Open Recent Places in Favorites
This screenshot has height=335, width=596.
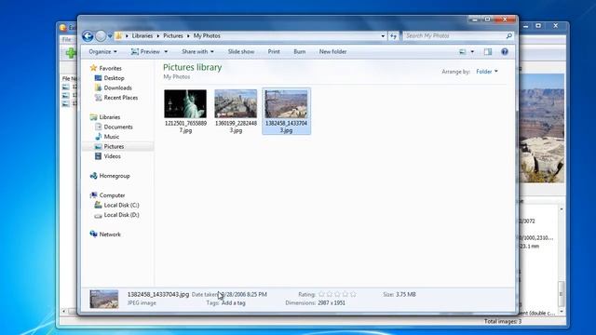(x=121, y=98)
